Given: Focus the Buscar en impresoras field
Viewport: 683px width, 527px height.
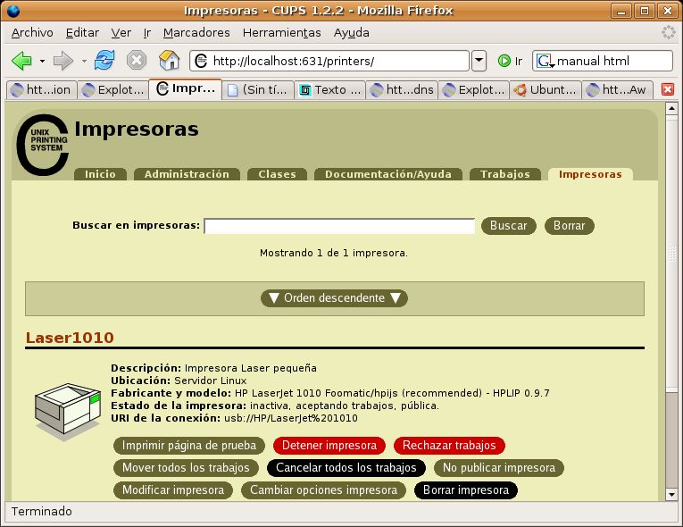Looking at the screenshot, I should point(339,226).
